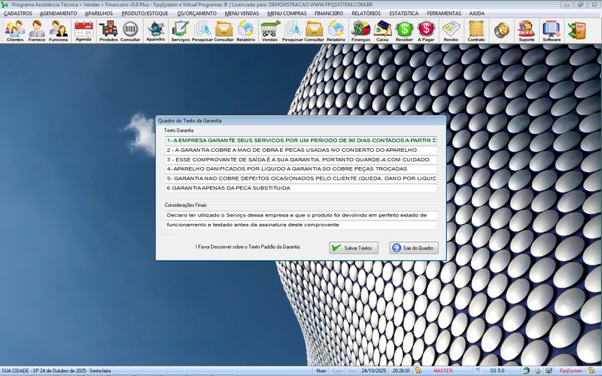The image size is (602, 376).
Task: Edit warranty line 6 PECA SUBSTITUIDA
Action: click(x=301, y=188)
